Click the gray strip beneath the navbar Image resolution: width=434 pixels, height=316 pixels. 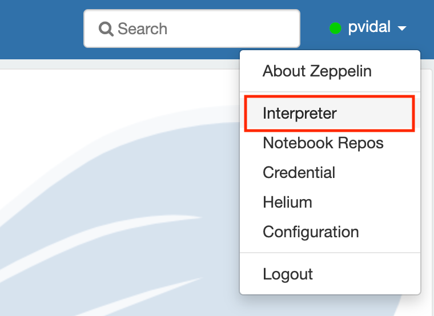point(114,64)
